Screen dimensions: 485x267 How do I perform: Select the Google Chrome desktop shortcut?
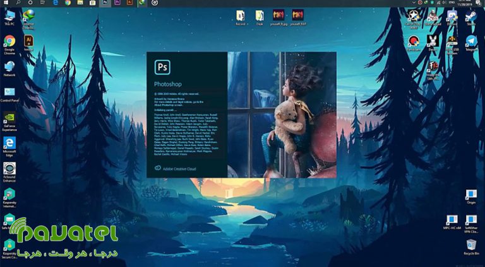click(x=9, y=45)
